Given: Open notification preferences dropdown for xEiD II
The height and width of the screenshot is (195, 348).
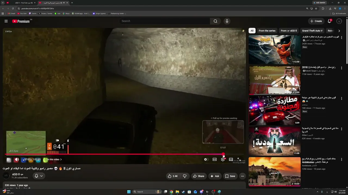Looking at the screenshot, I should [39, 176].
